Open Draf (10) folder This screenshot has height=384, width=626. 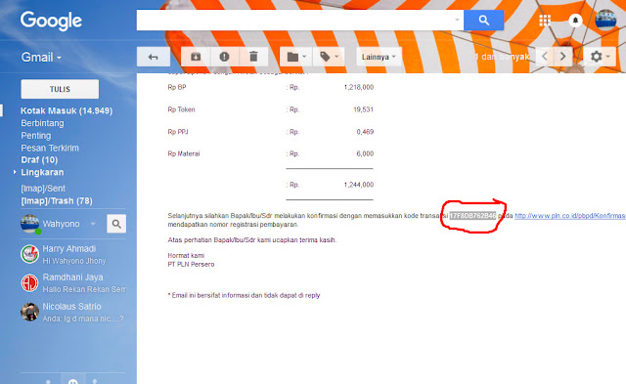coord(39,160)
